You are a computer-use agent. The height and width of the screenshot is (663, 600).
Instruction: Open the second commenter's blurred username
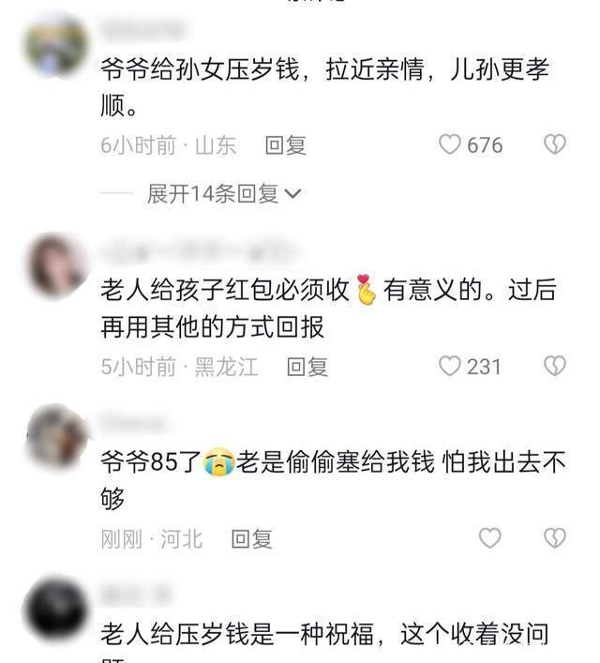click(200, 251)
